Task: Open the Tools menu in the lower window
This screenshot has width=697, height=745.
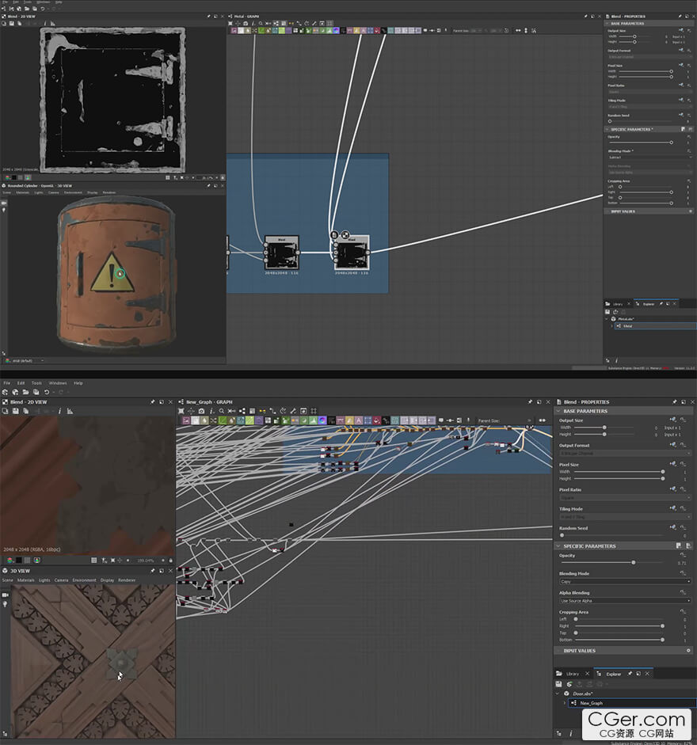Action: pos(36,383)
